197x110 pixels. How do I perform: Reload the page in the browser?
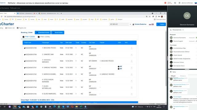pos(2,16)
